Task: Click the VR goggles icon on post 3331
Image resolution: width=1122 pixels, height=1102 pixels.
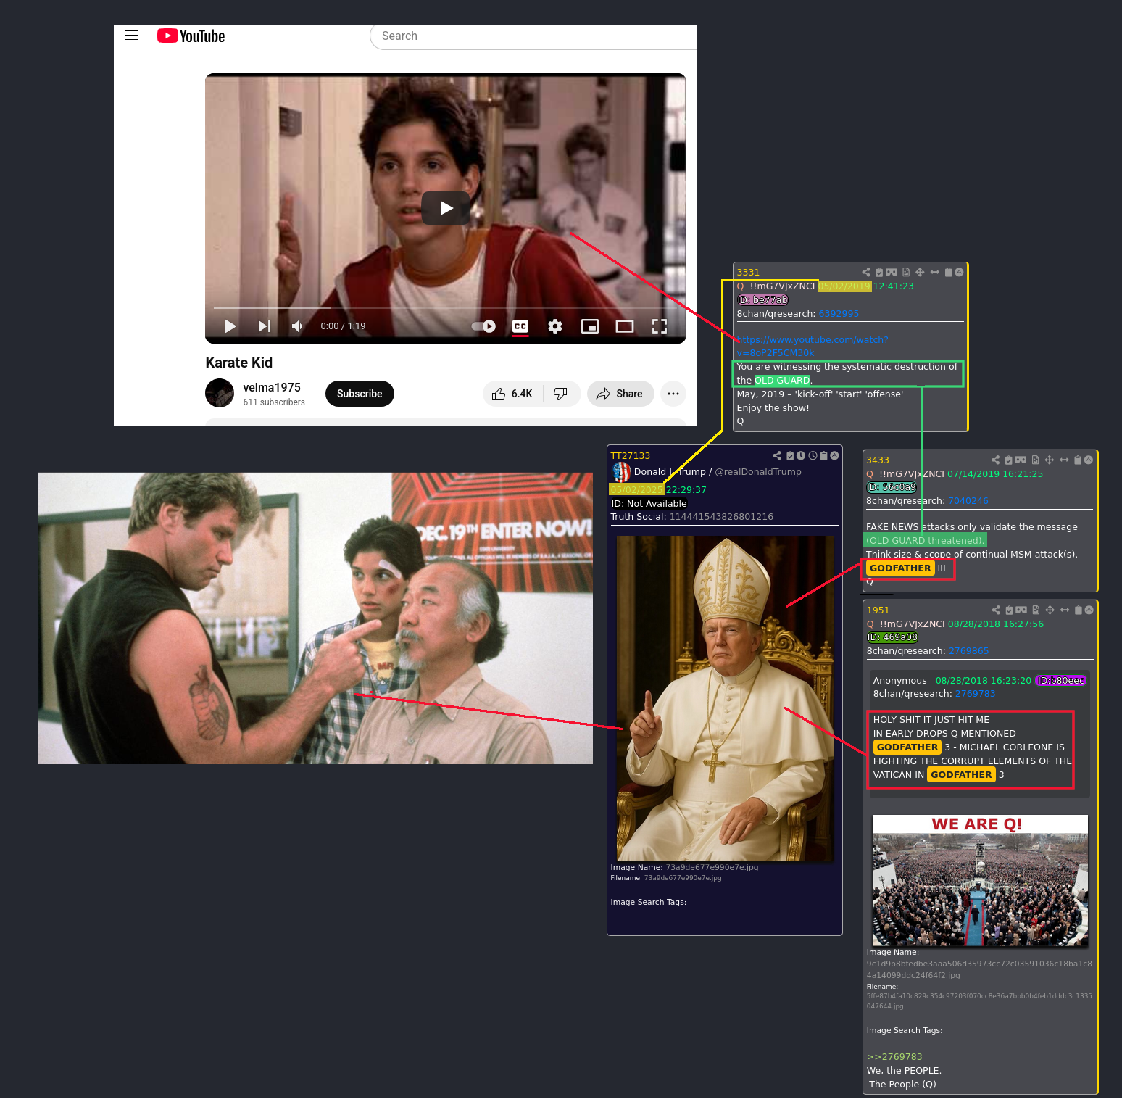Action: click(x=892, y=272)
